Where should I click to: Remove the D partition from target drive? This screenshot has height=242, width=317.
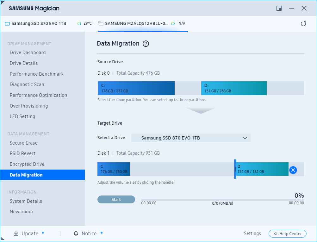(x=293, y=170)
